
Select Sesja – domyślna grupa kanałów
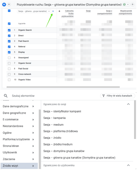tap(64, 151)
